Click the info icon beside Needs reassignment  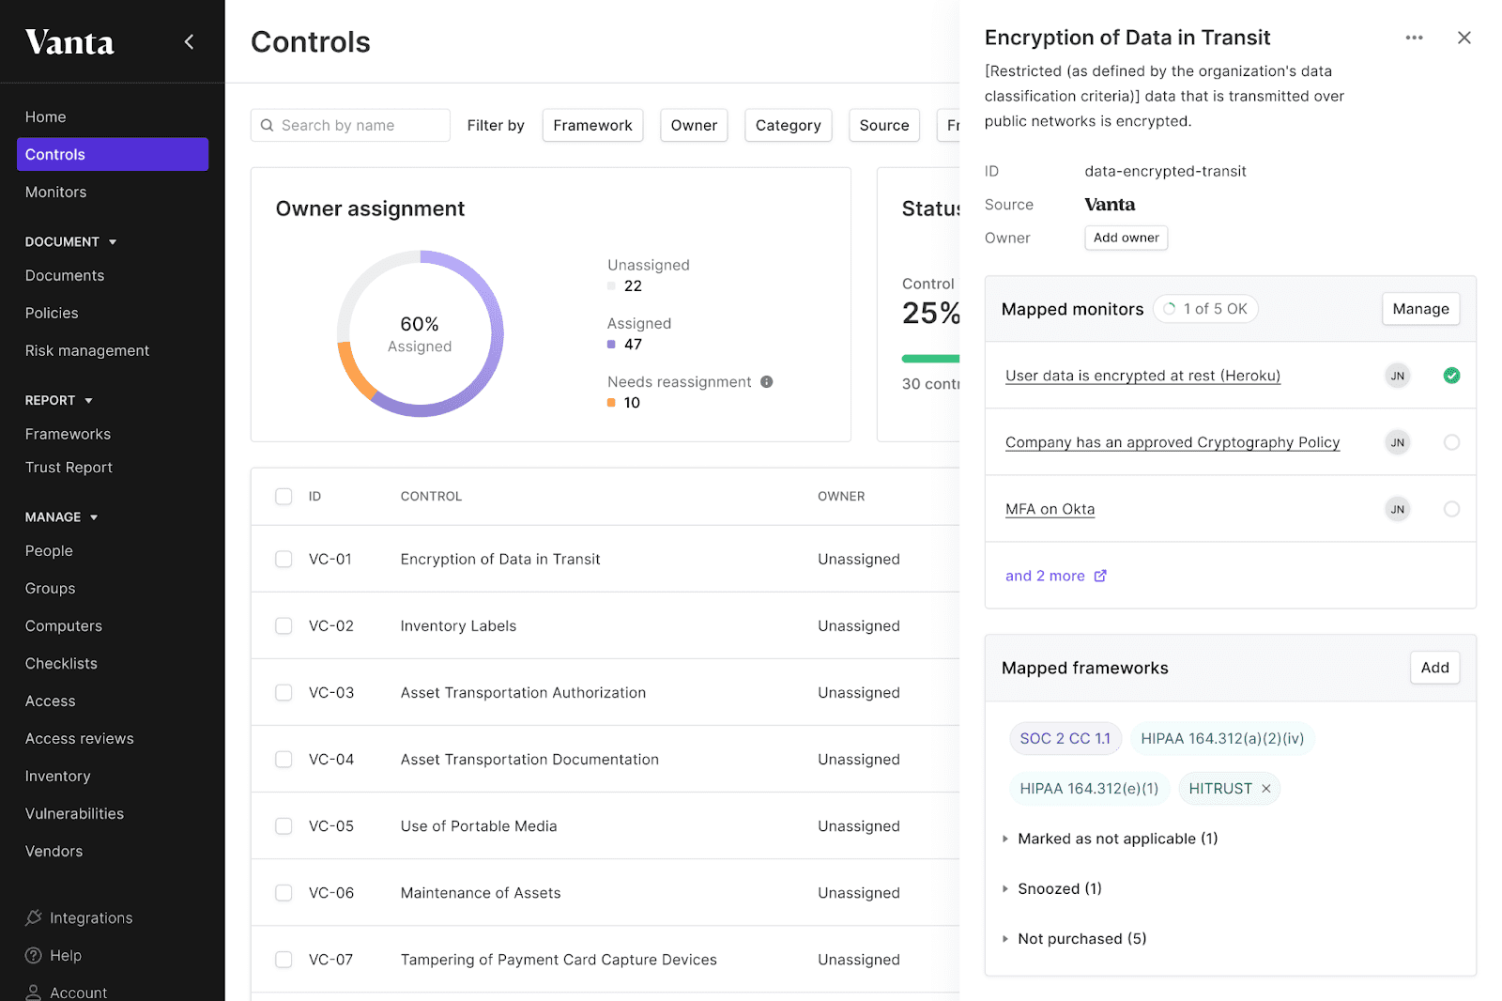click(767, 382)
